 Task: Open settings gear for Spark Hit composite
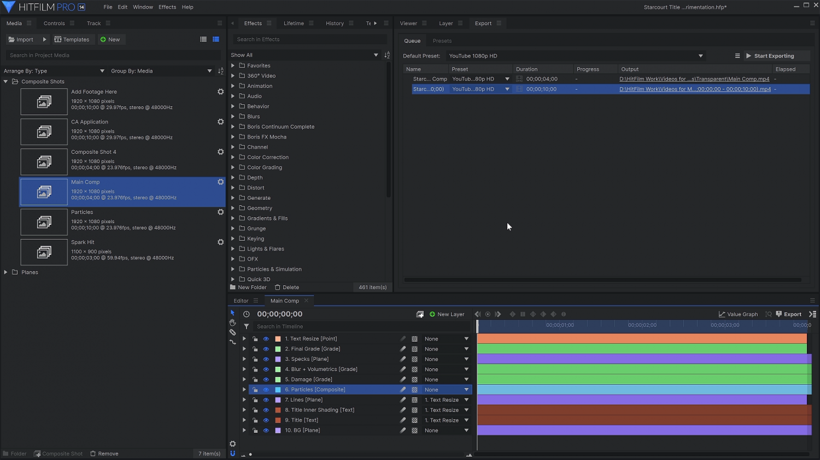[x=221, y=242]
